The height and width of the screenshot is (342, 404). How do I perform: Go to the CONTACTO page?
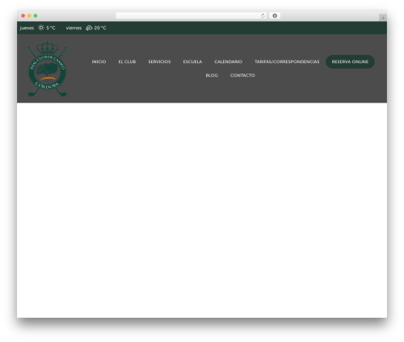pos(242,75)
